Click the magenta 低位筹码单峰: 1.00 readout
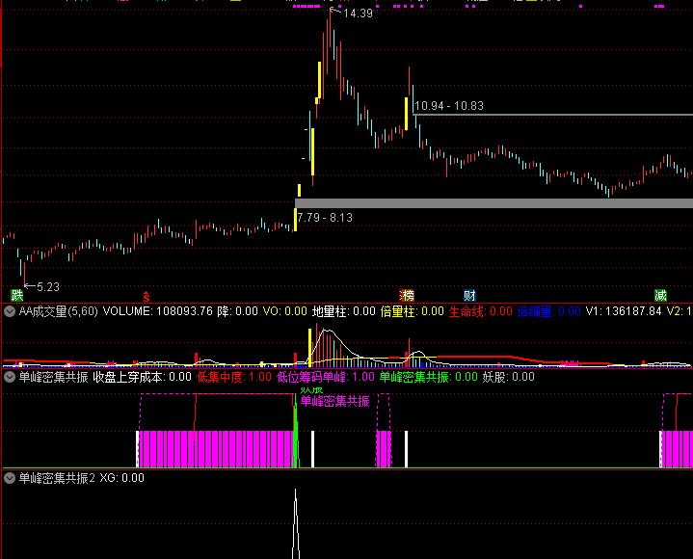 click(x=326, y=377)
